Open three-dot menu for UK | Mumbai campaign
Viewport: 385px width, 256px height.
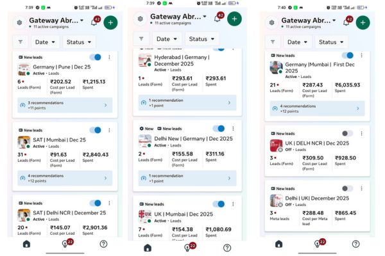233,204
